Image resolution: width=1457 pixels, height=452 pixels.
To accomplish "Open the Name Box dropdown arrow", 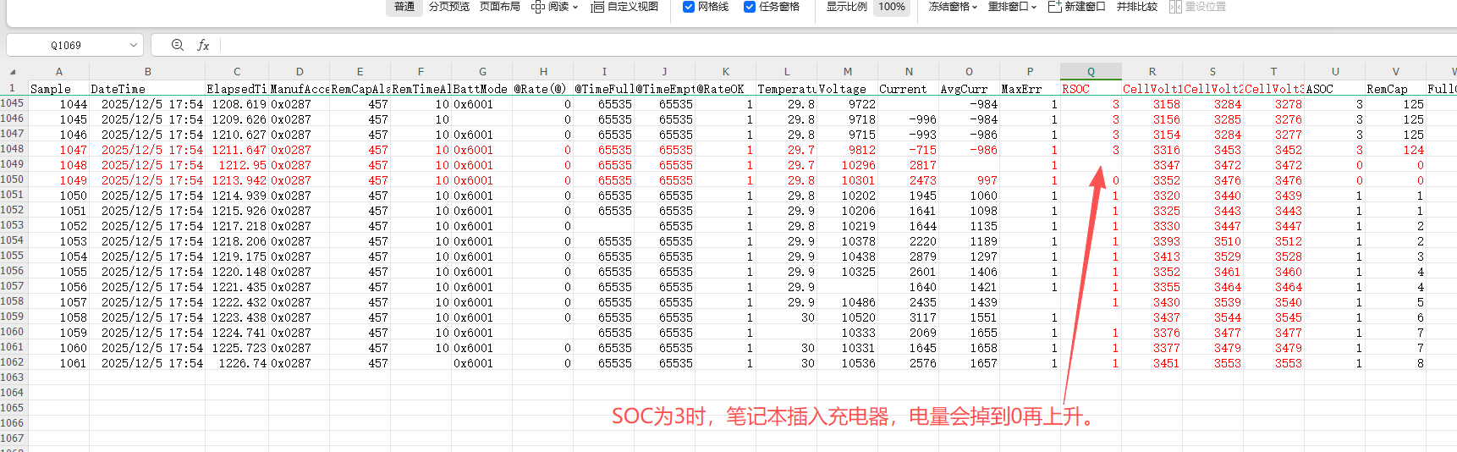I will pyautogui.click(x=134, y=45).
